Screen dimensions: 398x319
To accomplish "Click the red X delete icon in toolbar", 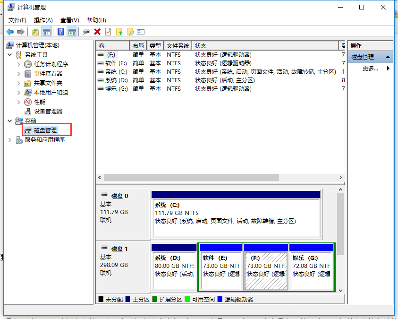I will click(x=98, y=32).
